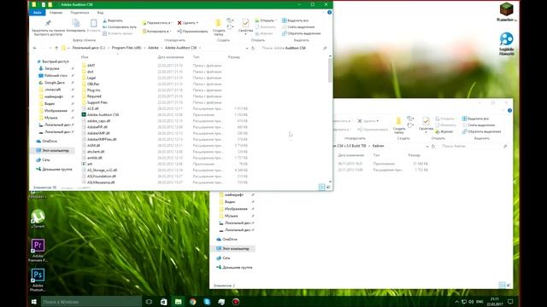Click the Вставить icon in Audition window ribbon

pos(93,26)
